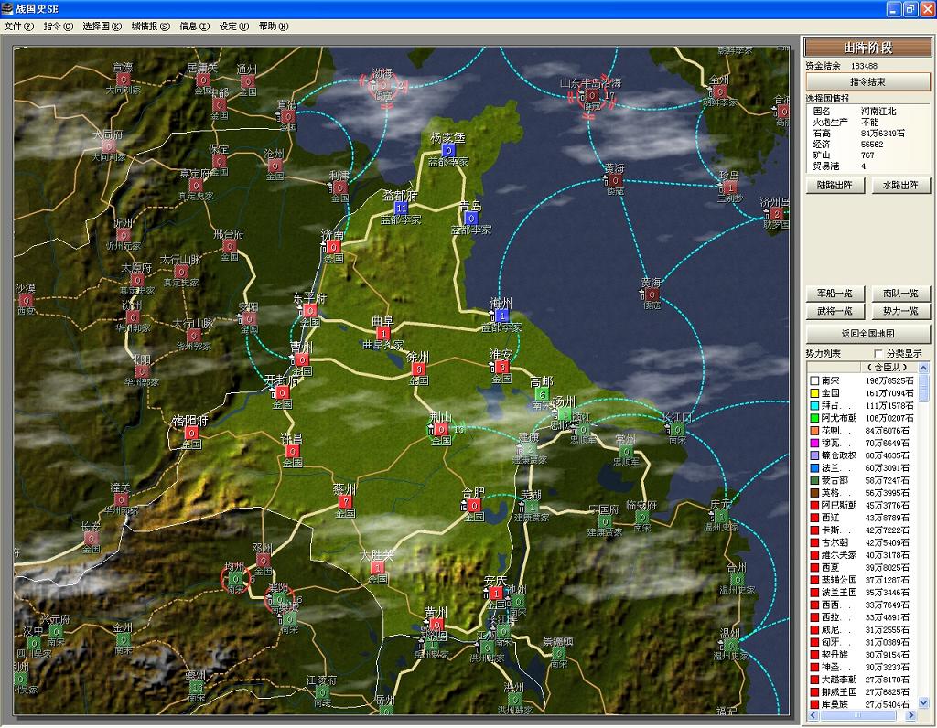Click the 曲阜 city marker

(382, 334)
